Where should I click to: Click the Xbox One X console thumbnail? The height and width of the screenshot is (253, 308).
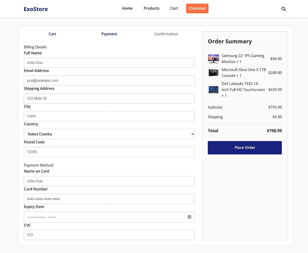pyautogui.click(x=213, y=73)
